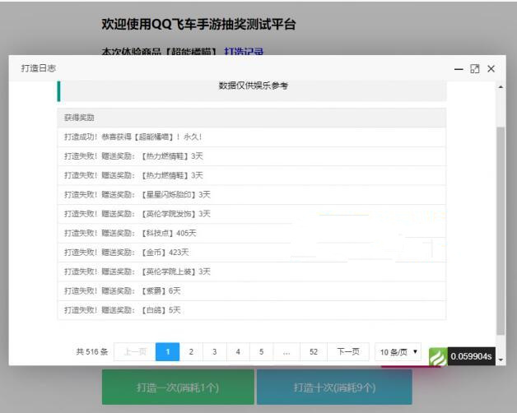517x413 pixels.
Task: Maximize the 打造日志 dialog
Action: click(475, 69)
